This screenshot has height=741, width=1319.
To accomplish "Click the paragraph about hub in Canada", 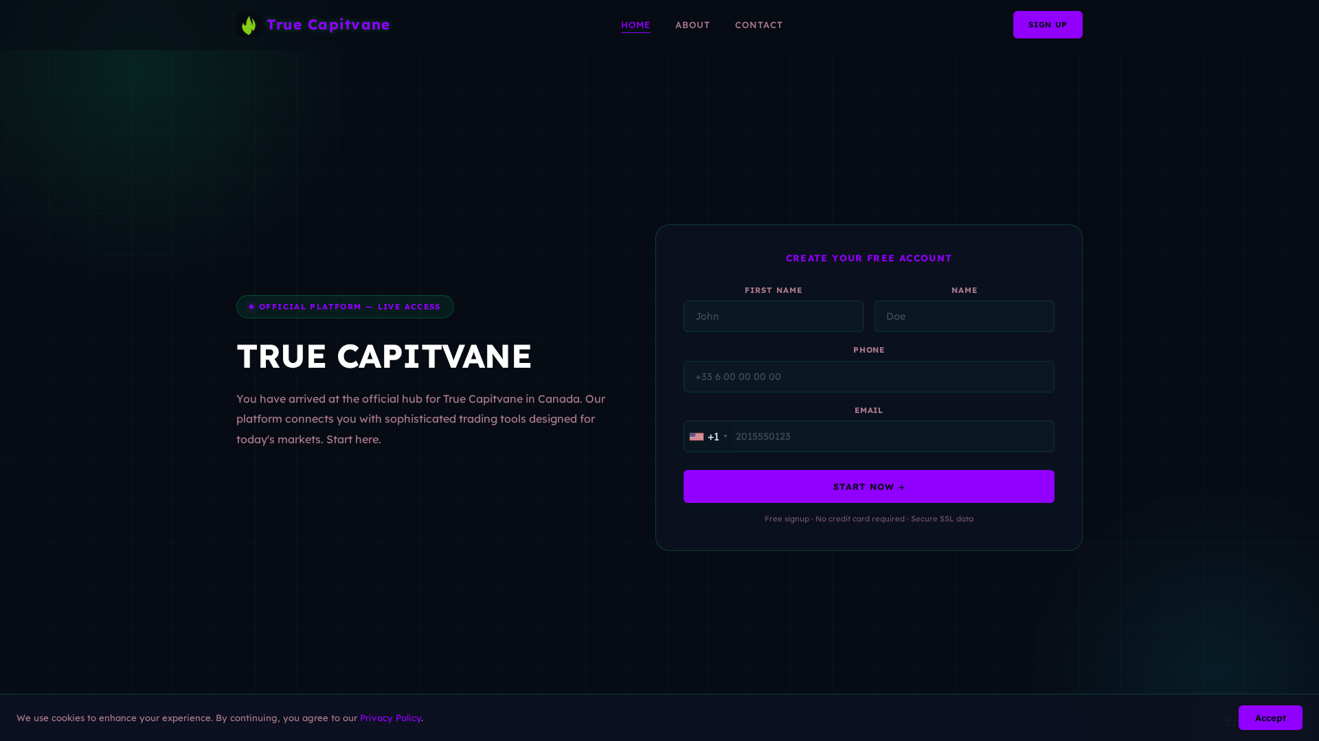I will click(x=421, y=419).
